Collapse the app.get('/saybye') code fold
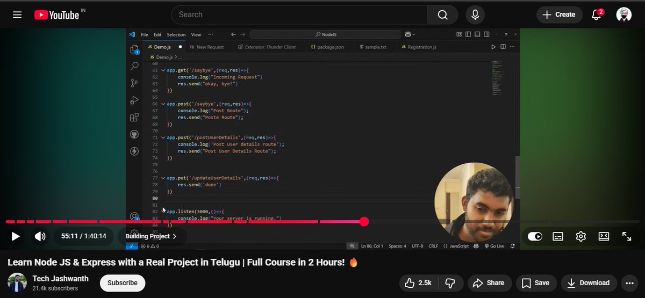645x298 pixels. [163, 70]
